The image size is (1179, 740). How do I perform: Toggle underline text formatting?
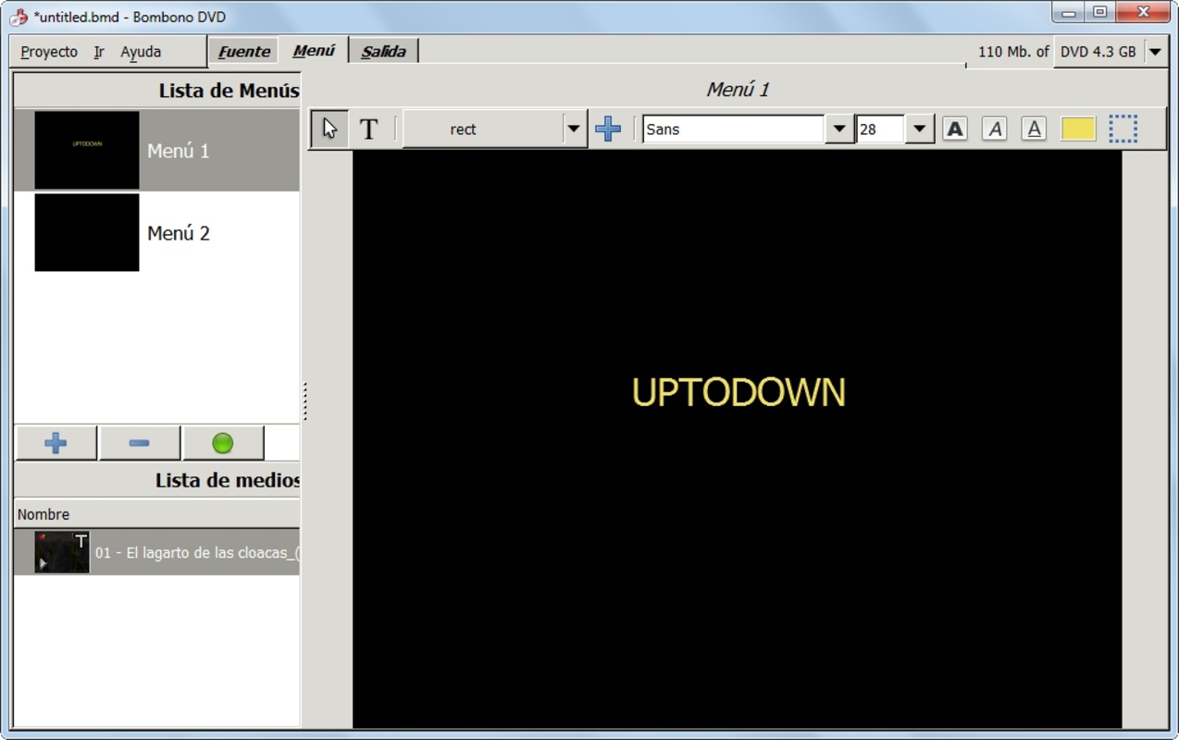(1034, 129)
